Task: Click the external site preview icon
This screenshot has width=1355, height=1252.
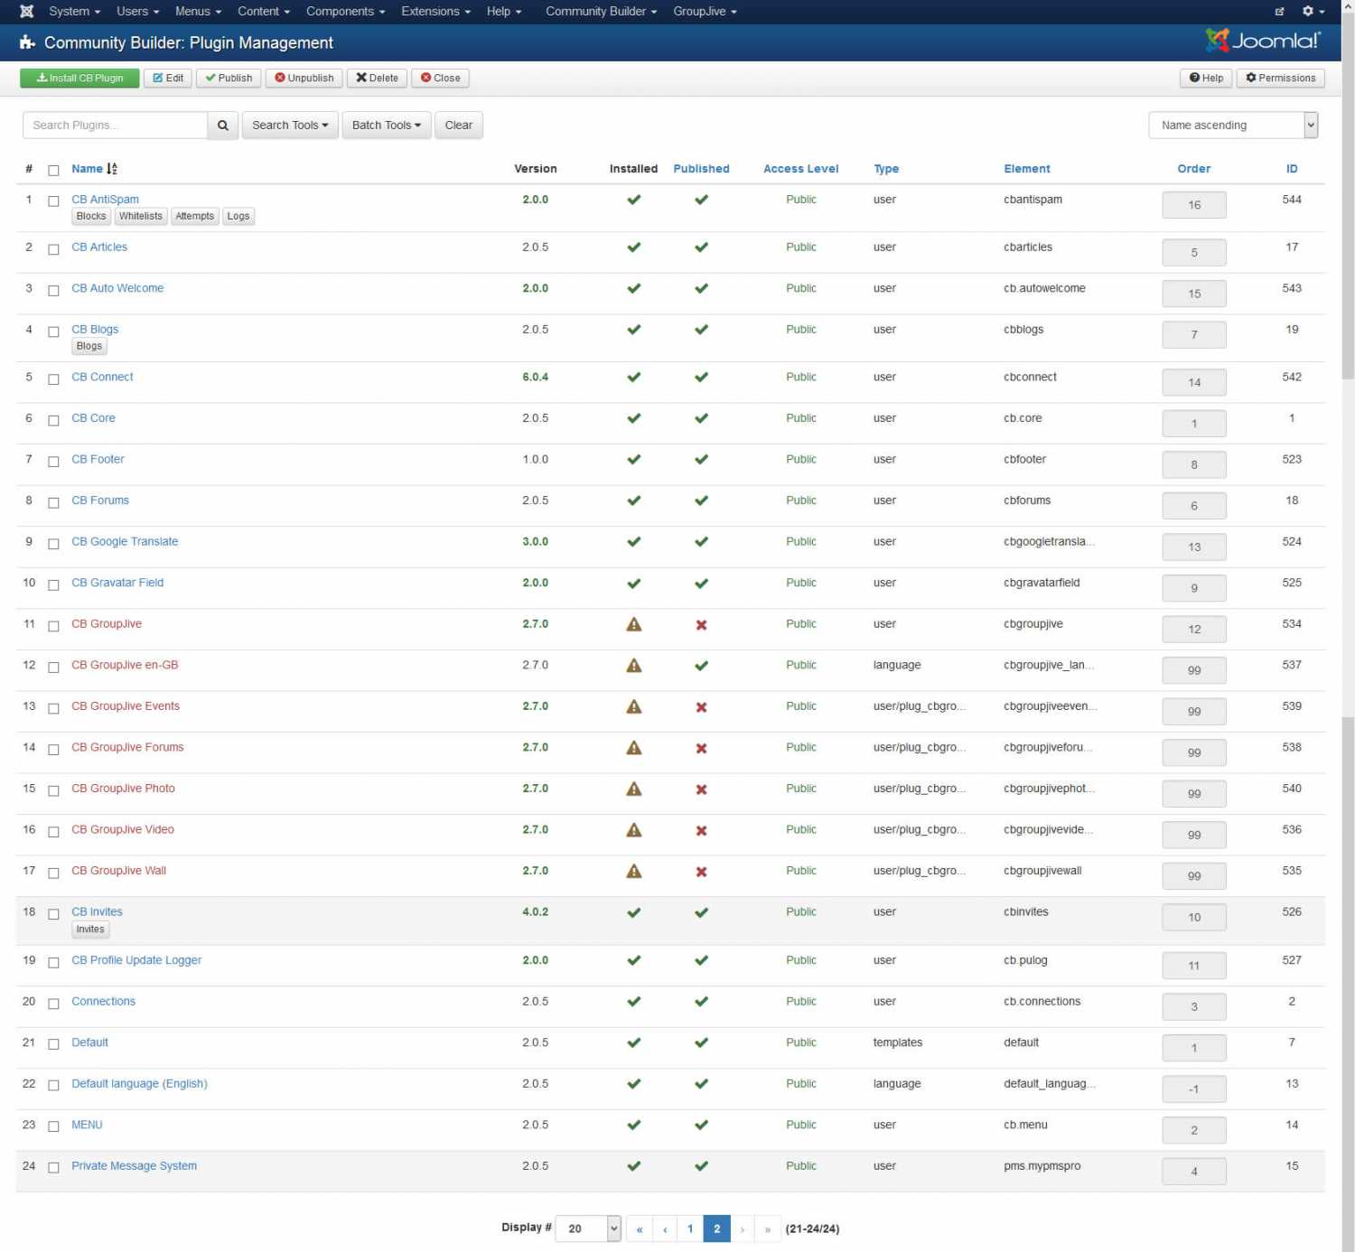Action: click(x=1279, y=12)
